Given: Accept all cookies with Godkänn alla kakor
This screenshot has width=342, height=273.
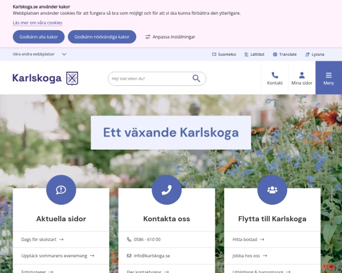Looking at the screenshot, I should point(39,37).
